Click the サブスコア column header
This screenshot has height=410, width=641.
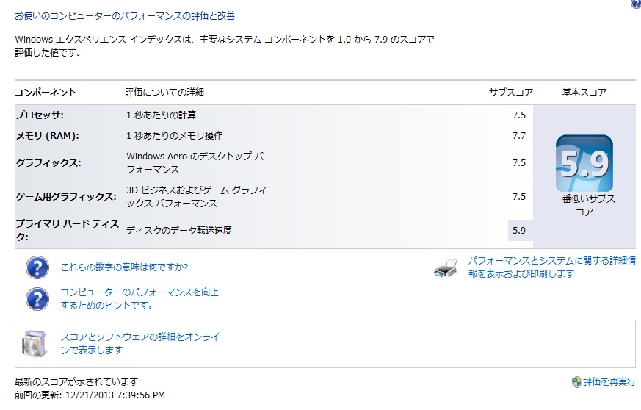pyautogui.click(x=510, y=93)
